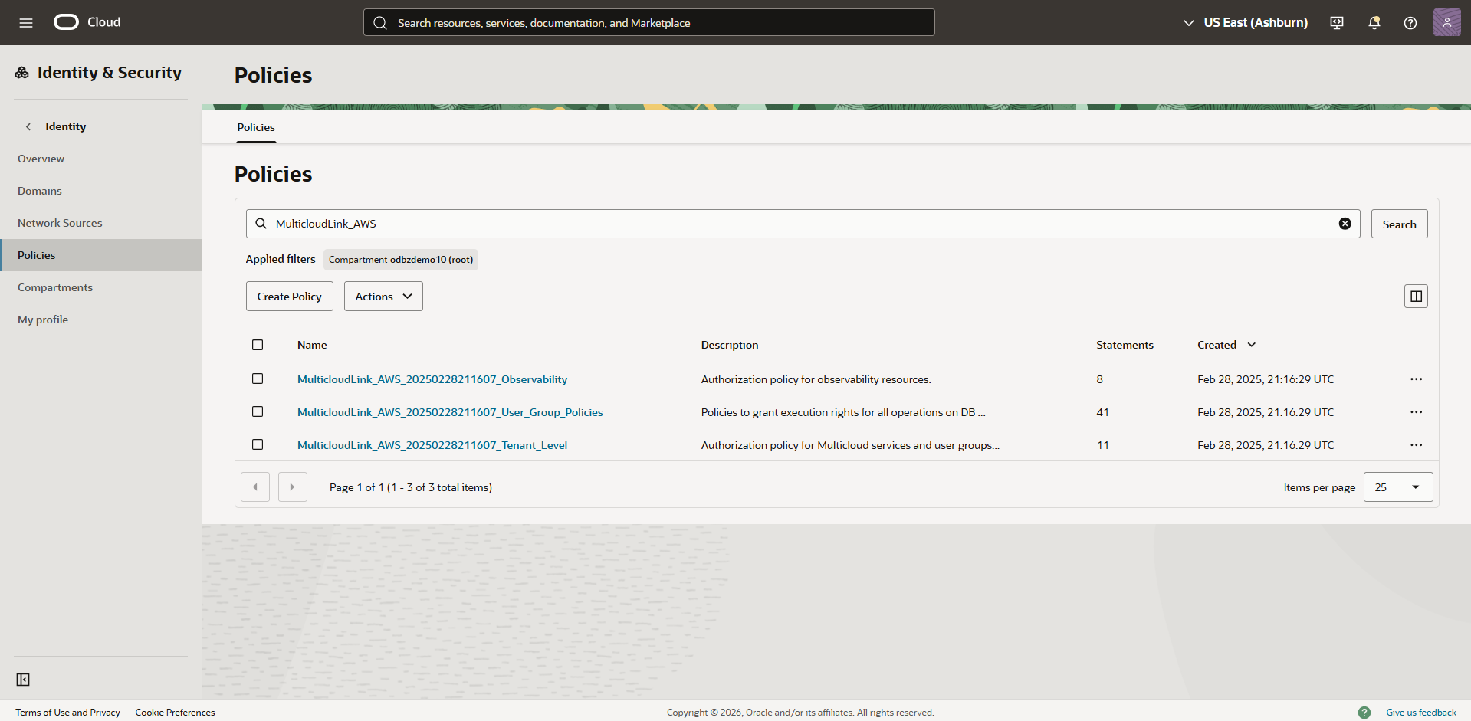
Task: Clear the MulticloudLink_AWS search text
Action: 1345,224
